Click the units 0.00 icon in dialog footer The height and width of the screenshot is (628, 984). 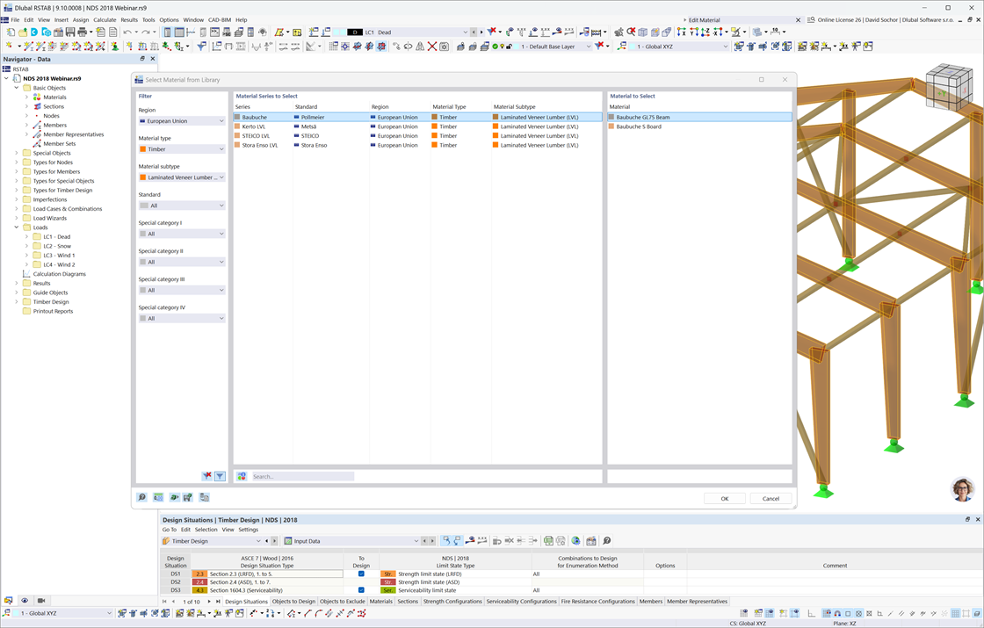point(158,497)
